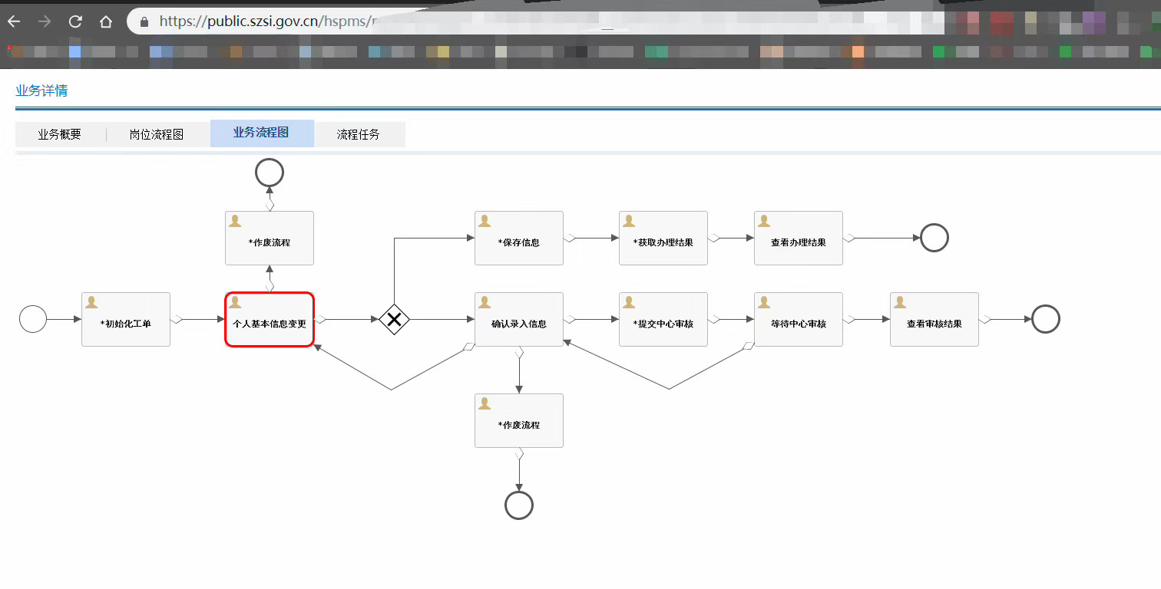Click the X exclusive gateway diamond
The height and width of the screenshot is (589, 1161).
[x=394, y=319]
